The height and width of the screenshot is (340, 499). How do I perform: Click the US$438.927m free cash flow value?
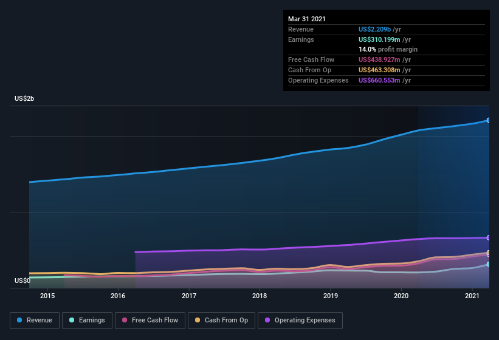coord(379,59)
